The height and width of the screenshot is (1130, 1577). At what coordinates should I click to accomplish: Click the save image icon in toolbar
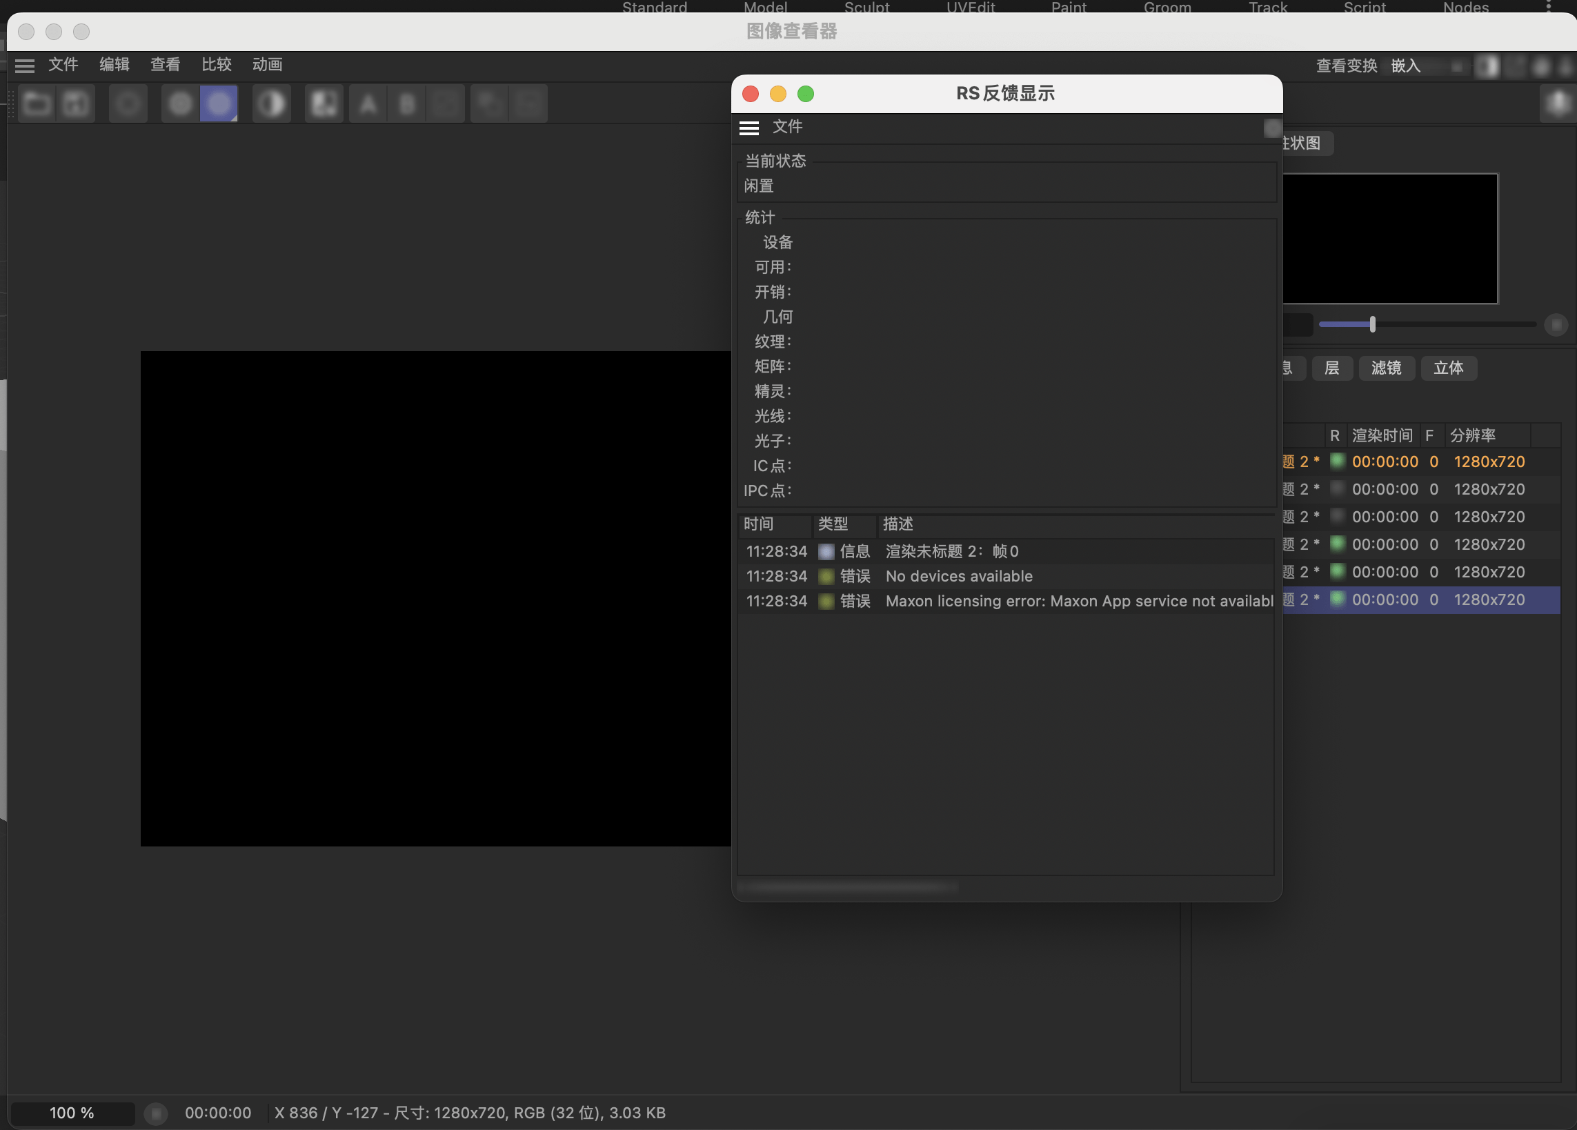tap(76, 104)
